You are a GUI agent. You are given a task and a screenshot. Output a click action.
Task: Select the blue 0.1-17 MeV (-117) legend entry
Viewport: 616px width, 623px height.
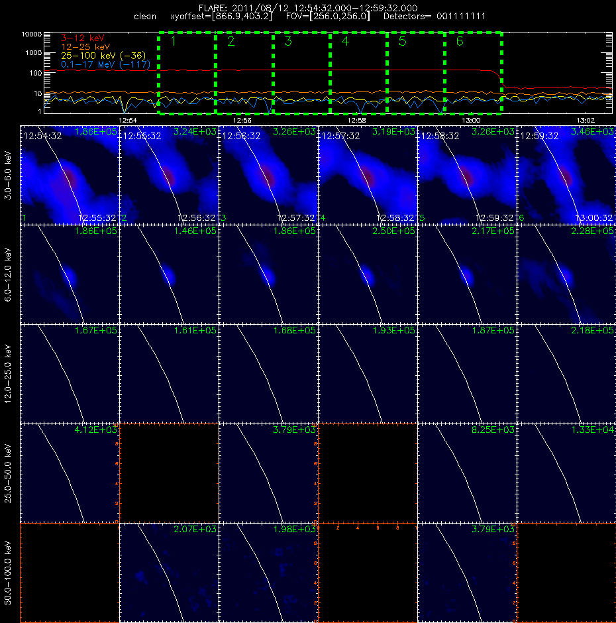105,64
